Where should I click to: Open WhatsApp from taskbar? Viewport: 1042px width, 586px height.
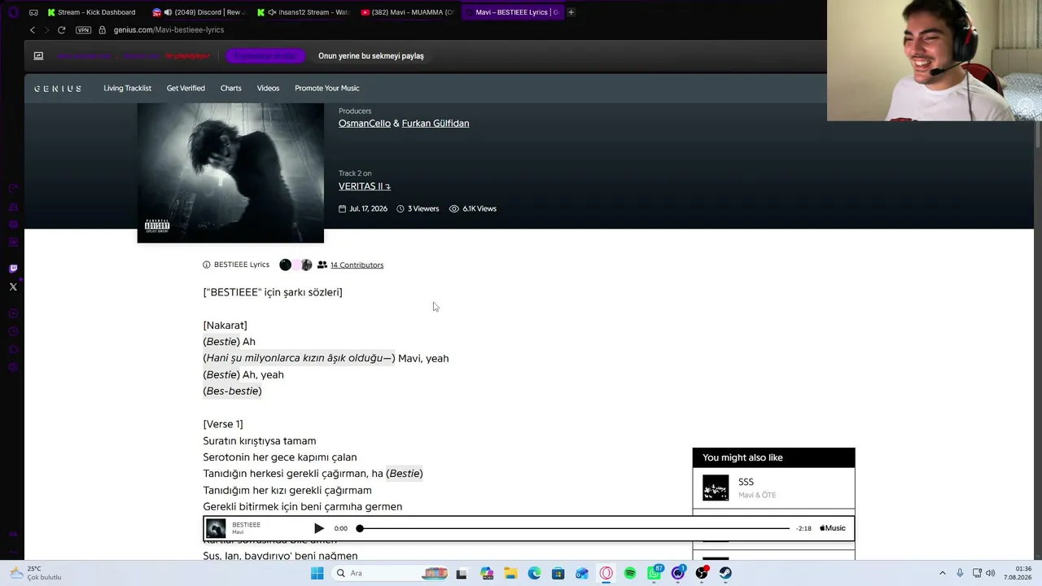pyautogui.click(x=655, y=573)
